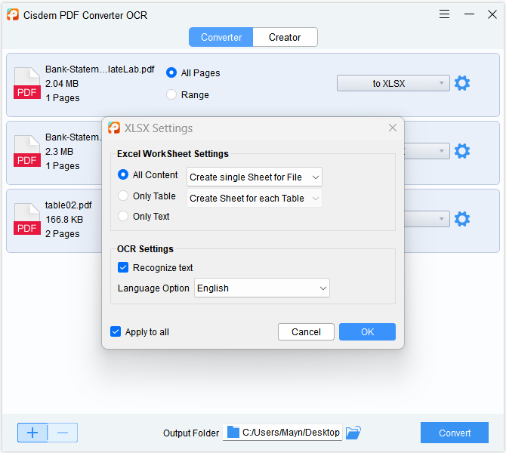Click 'Language Option' label
506x453 pixels.
(x=153, y=288)
